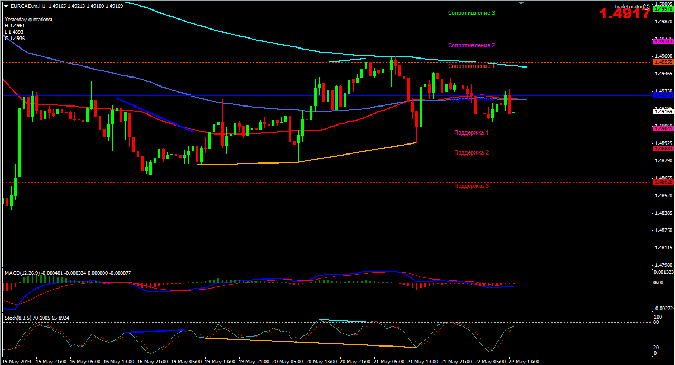Click the 22 May 13:00 time axis label
675x365 pixels.
[x=524, y=361]
